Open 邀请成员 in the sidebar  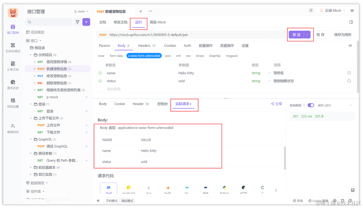[13, 128]
